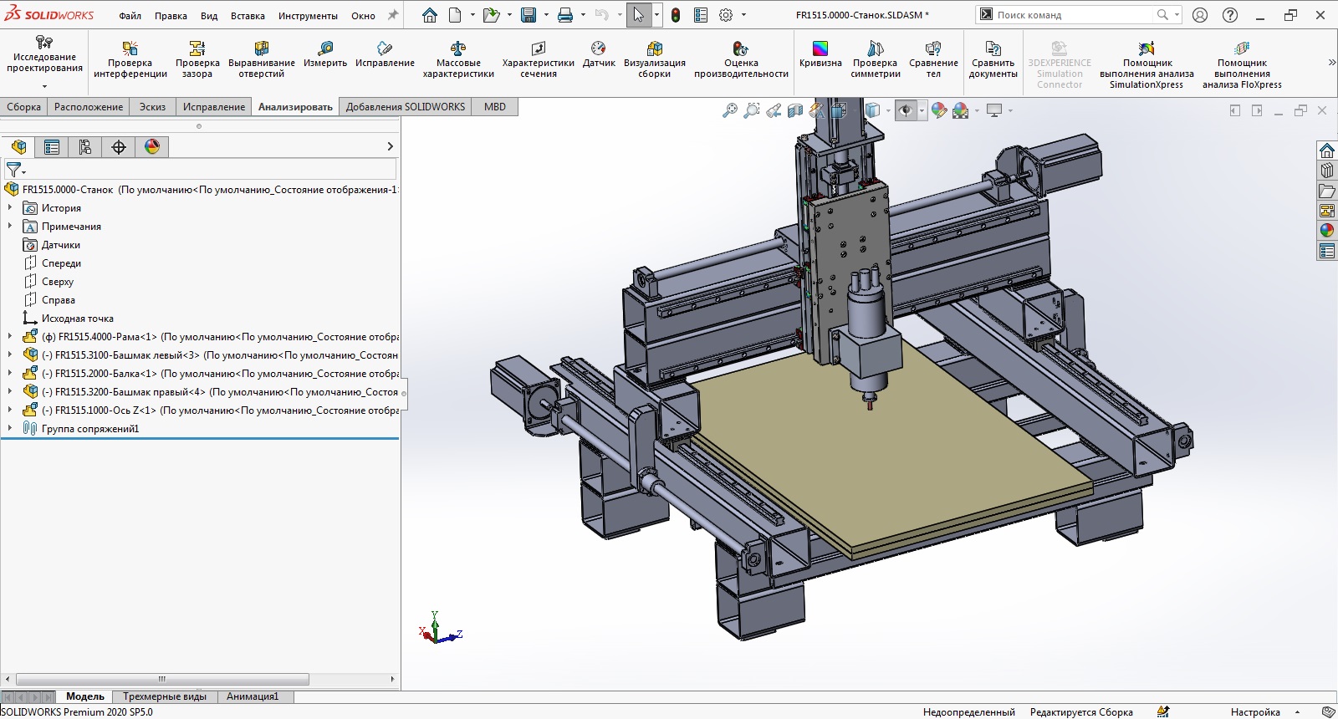Switch to the Трехмерные виды bottom tab
The height and width of the screenshot is (719, 1338).
pyautogui.click(x=165, y=696)
